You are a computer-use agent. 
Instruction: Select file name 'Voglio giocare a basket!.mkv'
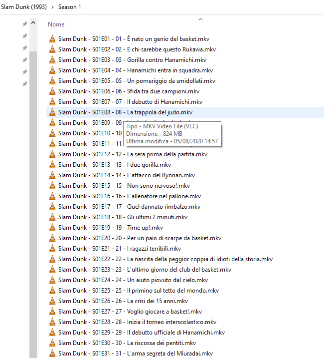click(x=164, y=312)
